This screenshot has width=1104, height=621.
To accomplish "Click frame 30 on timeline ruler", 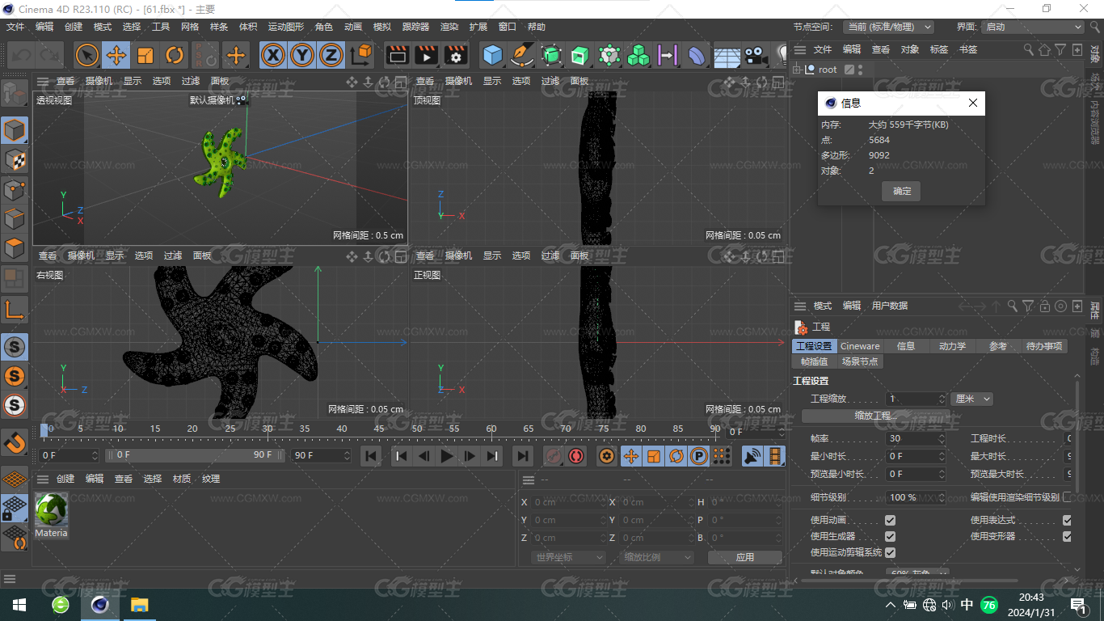I will click(268, 429).
